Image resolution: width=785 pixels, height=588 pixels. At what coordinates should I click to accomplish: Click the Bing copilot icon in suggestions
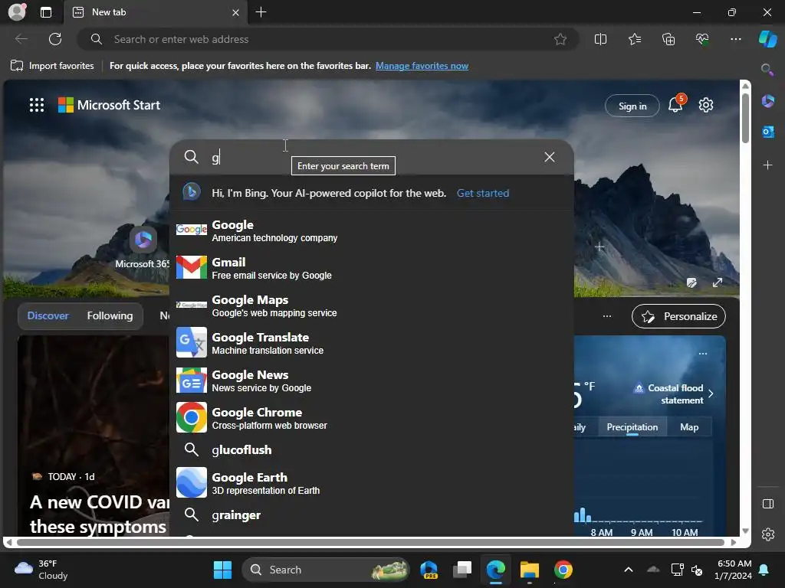pos(191,192)
